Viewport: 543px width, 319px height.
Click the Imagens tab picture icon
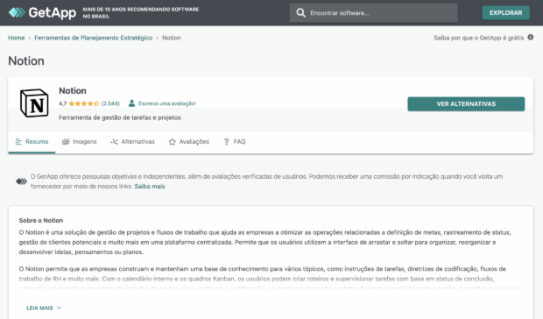[66, 142]
